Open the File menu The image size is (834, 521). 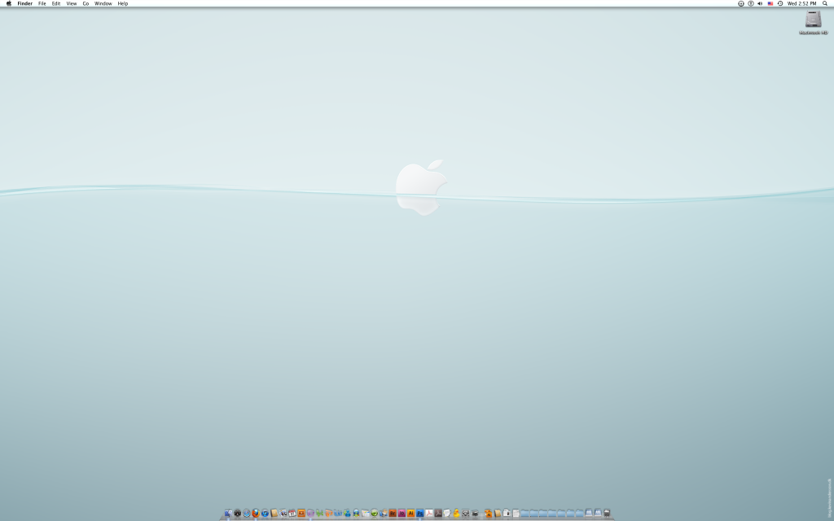pyautogui.click(x=42, y=4)
